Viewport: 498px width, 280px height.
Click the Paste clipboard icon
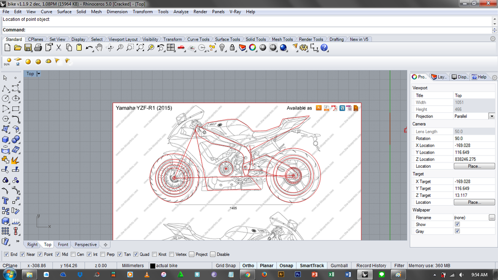coord(79,48)
